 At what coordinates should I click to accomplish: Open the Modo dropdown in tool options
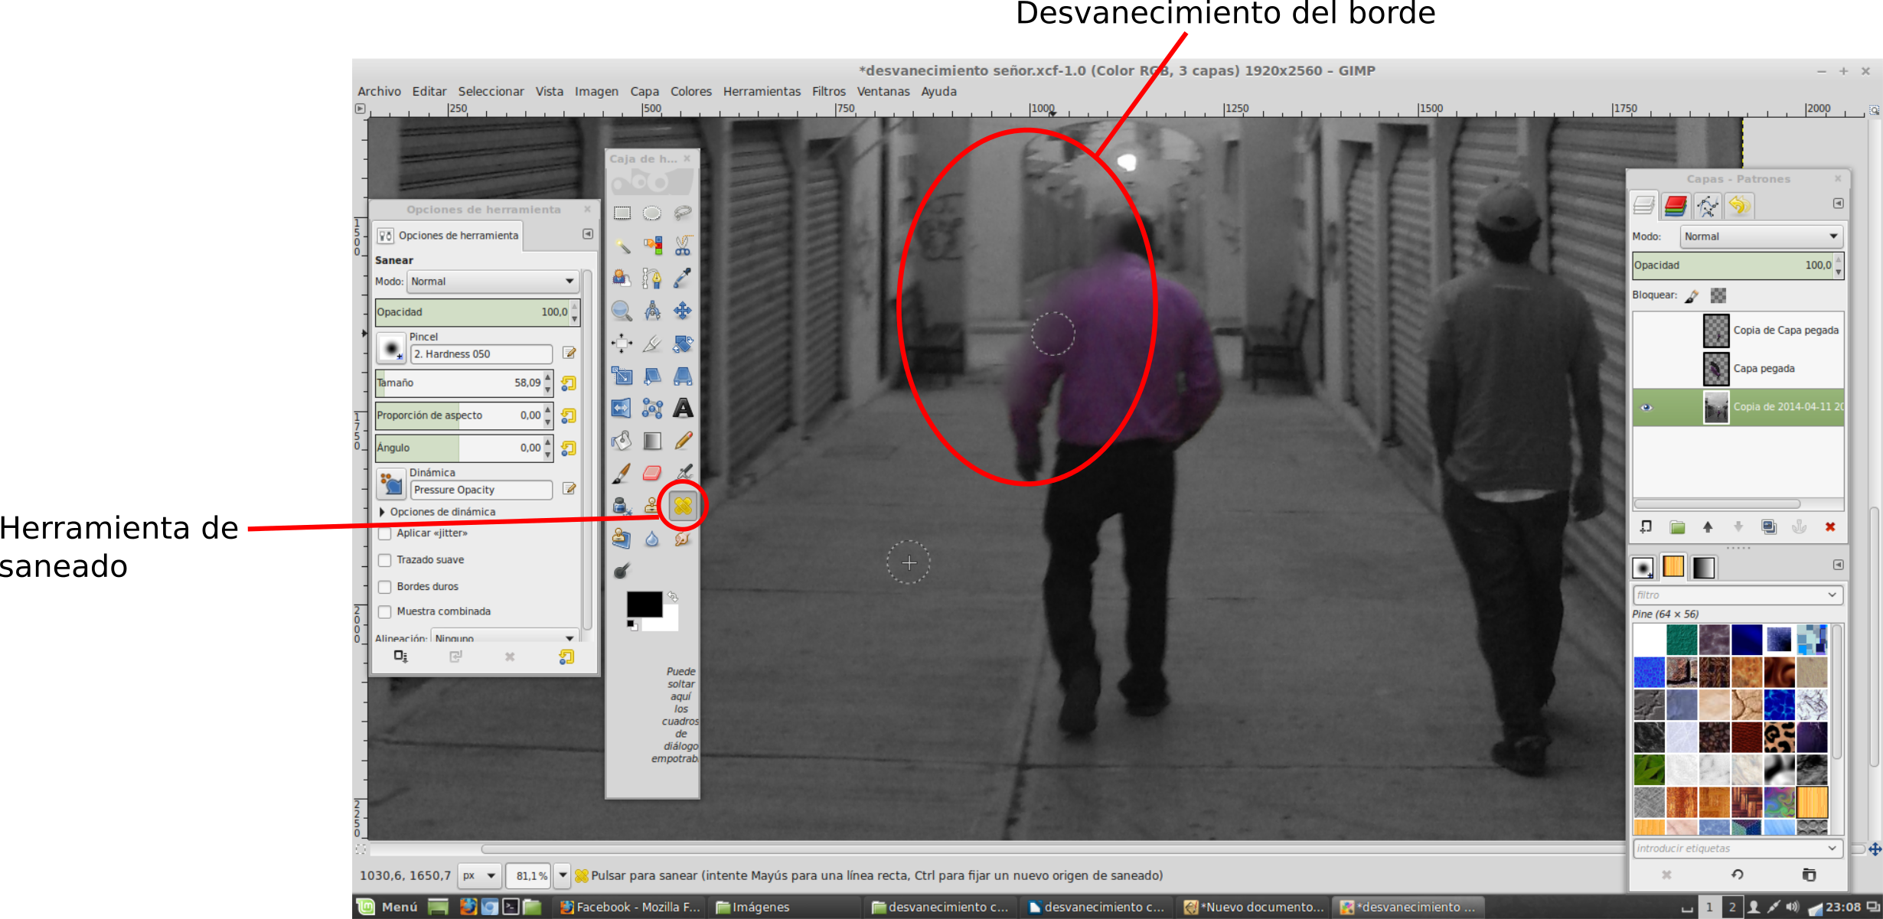pyautogui.click(x=492, y=281)
